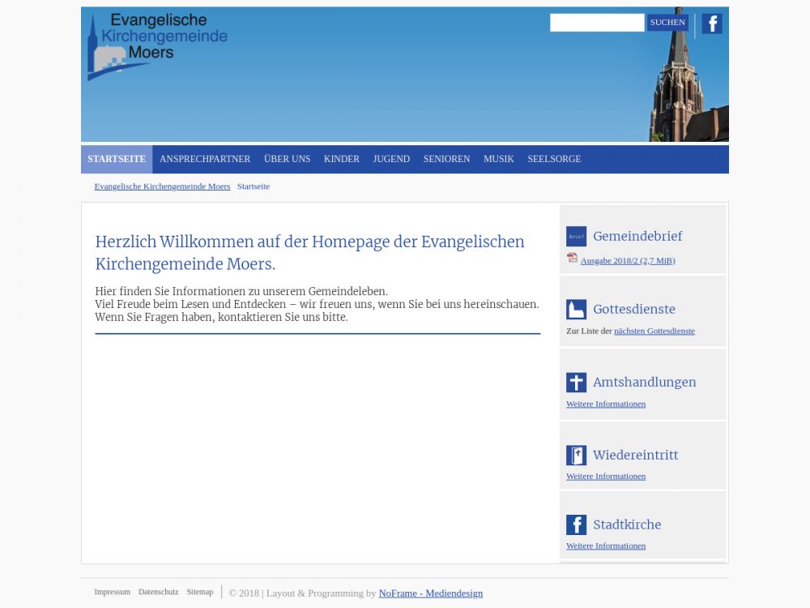Open the Ansprechpartner menu
The height and width of the screenshot is (608, 810).
[x=205, y=159]
